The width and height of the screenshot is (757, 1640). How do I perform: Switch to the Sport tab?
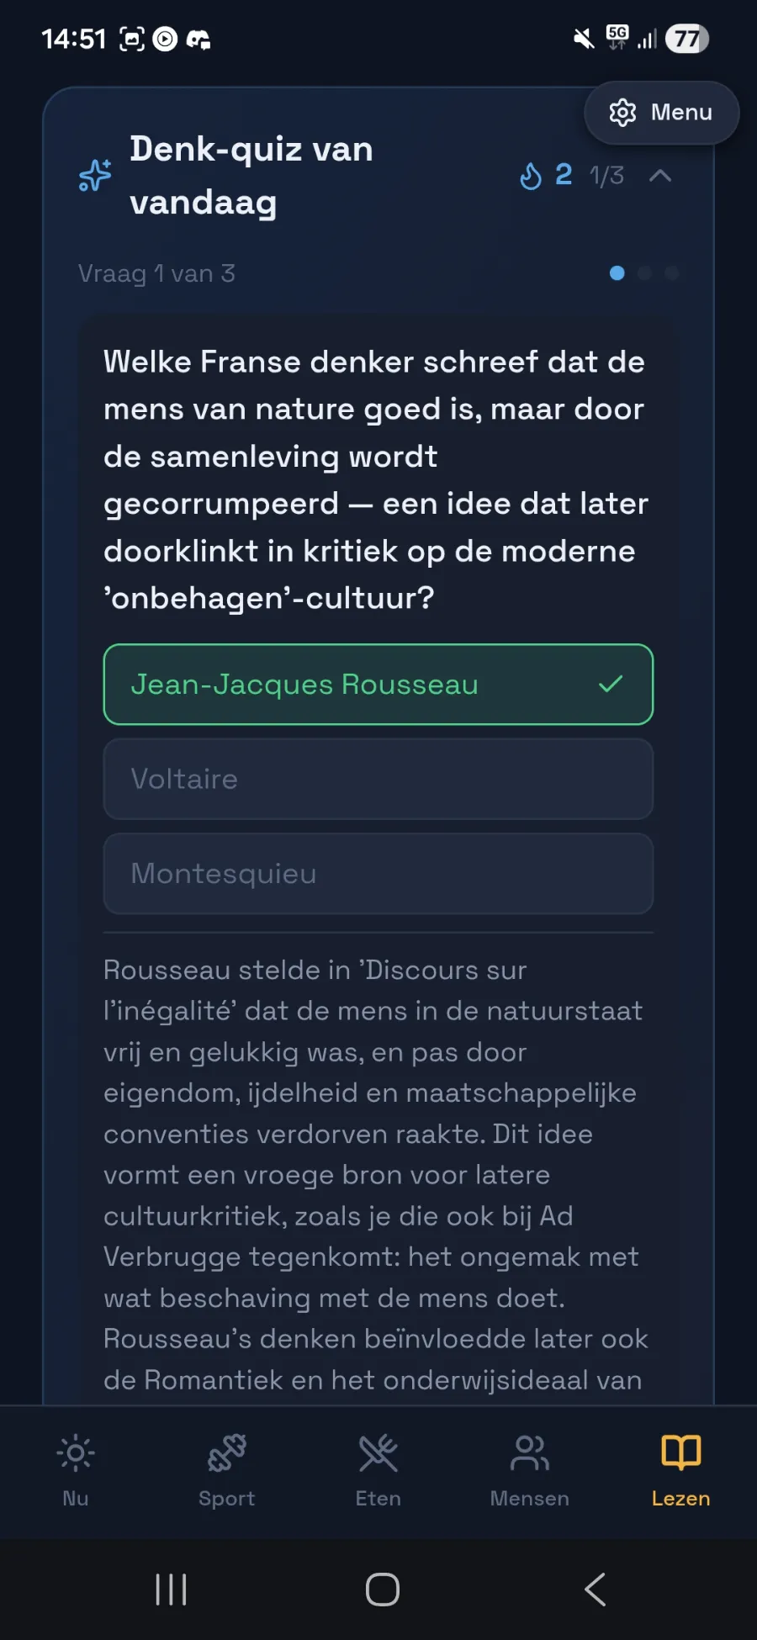pos(227,1470)
